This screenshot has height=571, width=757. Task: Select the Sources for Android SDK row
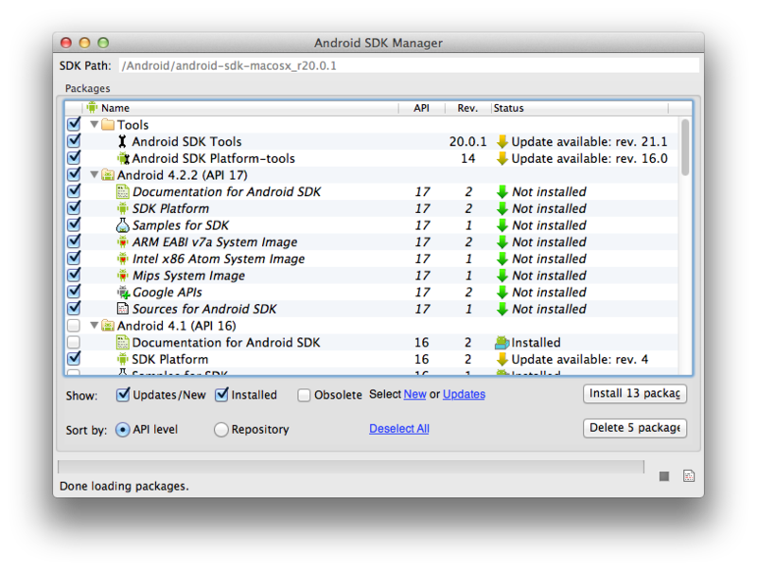click(x=371, y=309)
